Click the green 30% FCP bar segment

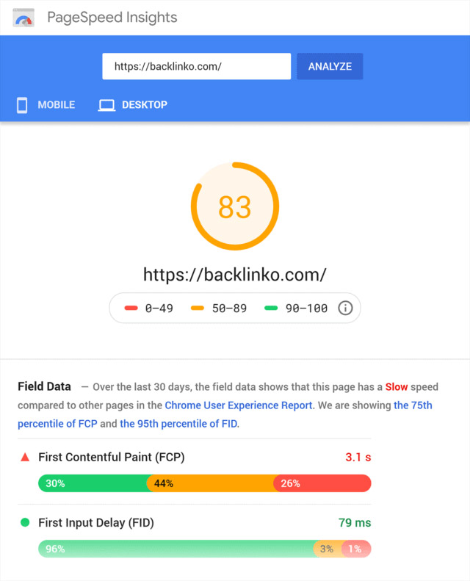click(92, 483)
